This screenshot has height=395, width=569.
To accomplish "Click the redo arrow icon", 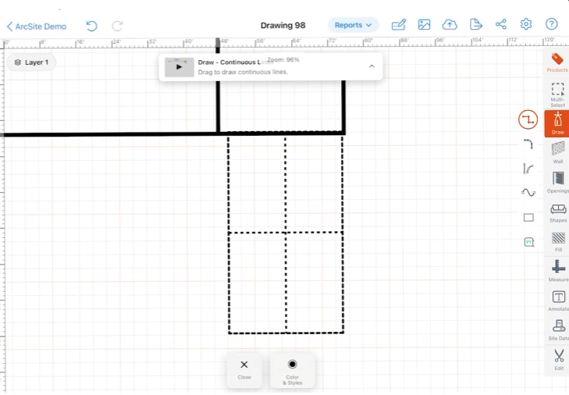I will tap(117, 26).
